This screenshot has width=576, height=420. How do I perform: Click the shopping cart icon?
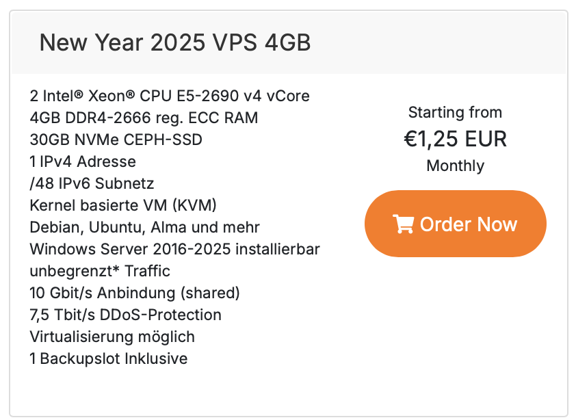pos(404,224)
